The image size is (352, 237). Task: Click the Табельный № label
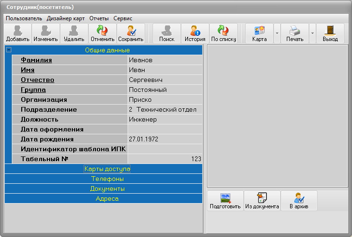(44, 159)
